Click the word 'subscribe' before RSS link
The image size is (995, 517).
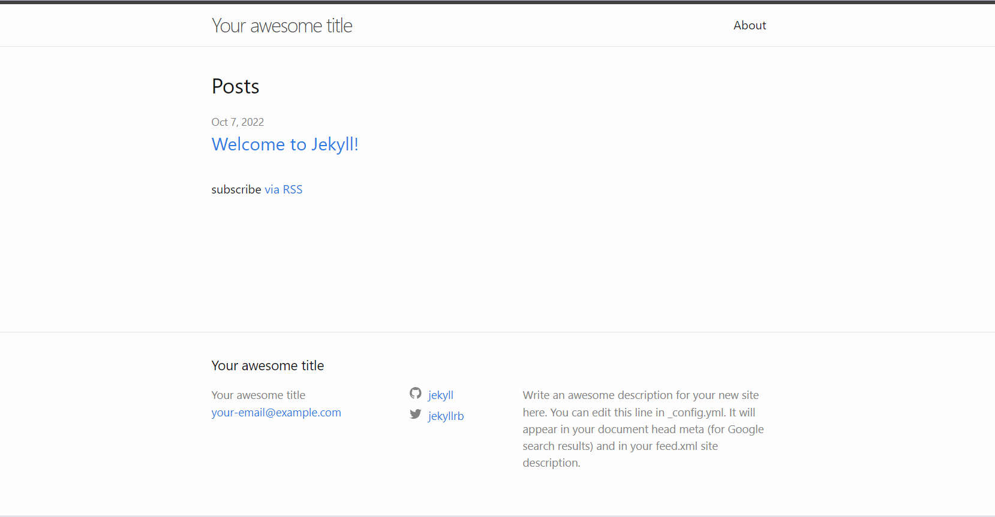coord(236,189)
